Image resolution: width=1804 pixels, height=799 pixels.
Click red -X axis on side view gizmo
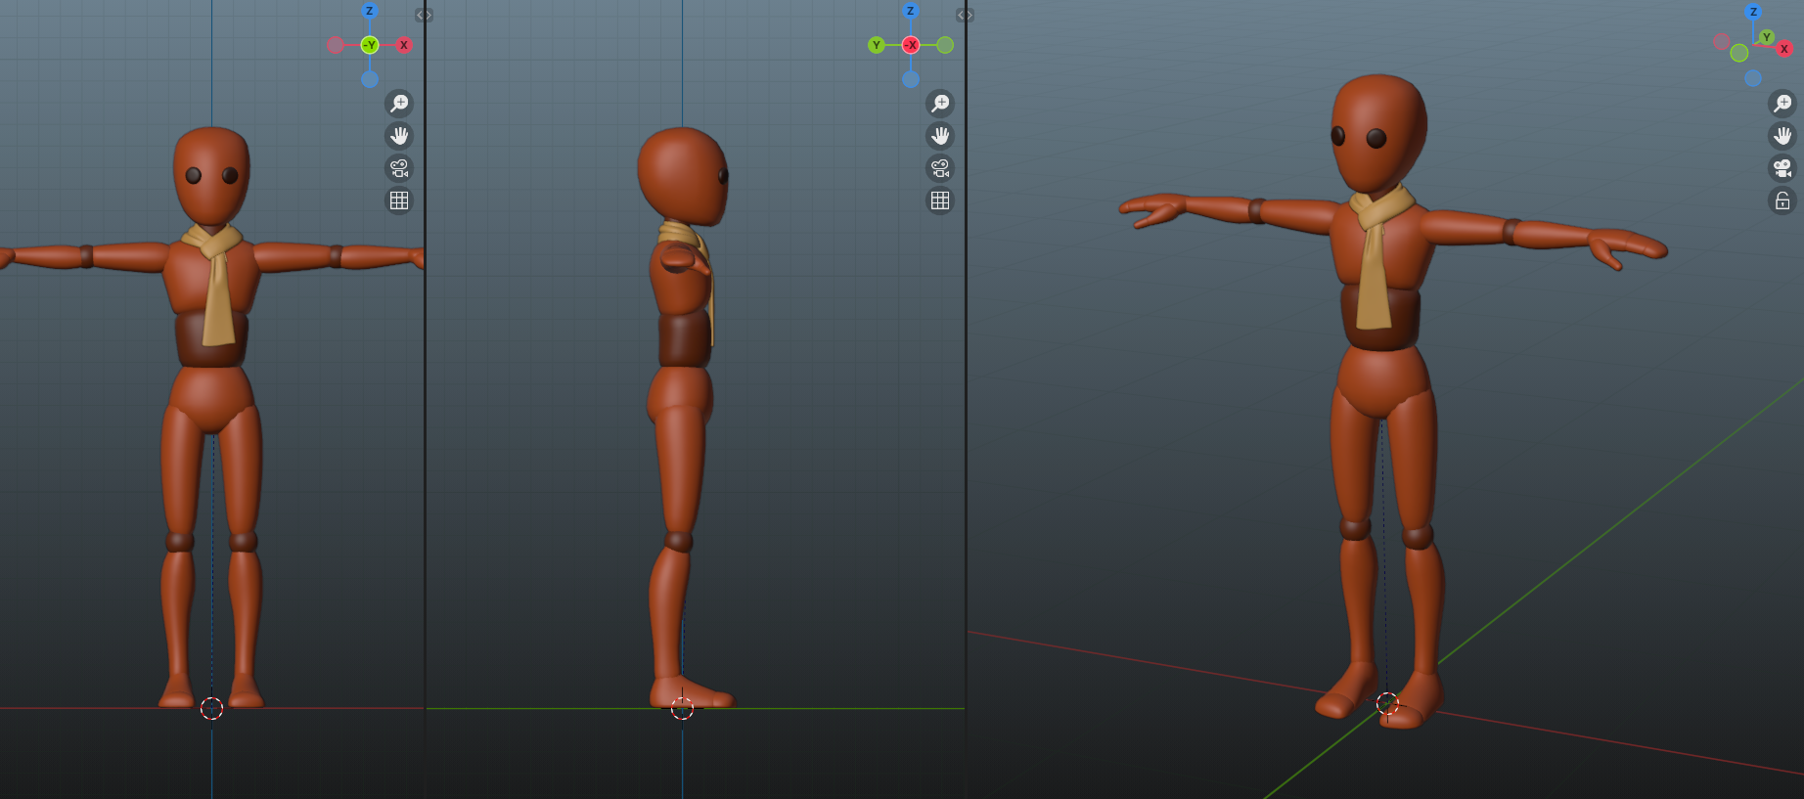click(911, 45)
